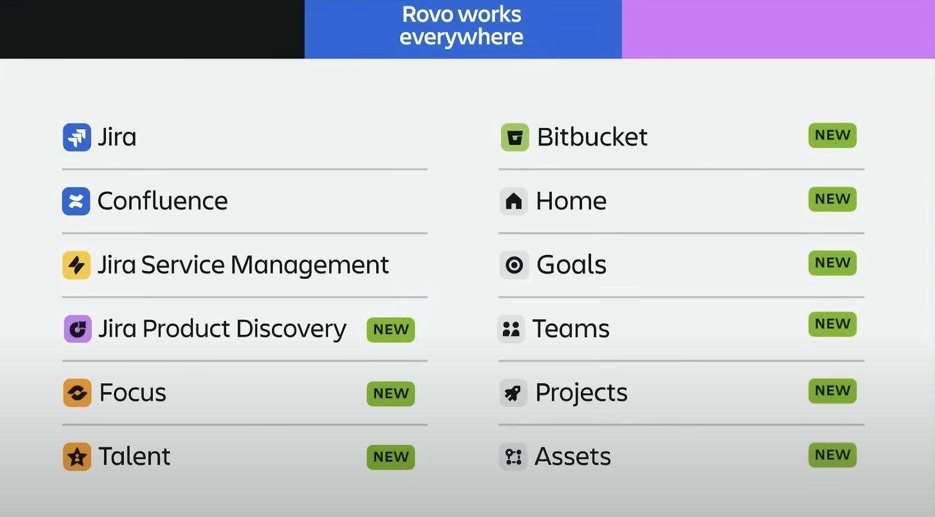The height and width of the screenshot is (517, 935).
Task: Click the purple Jira Product Discovery icon
Action: pyautogui.click(x=77, y=329)
